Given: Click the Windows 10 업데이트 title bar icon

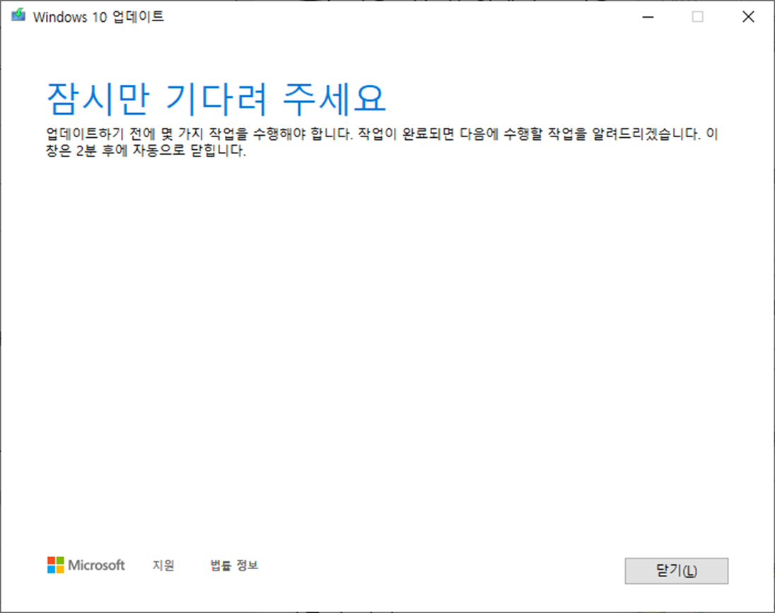Looking at the screenshot, I should (19, 16).
